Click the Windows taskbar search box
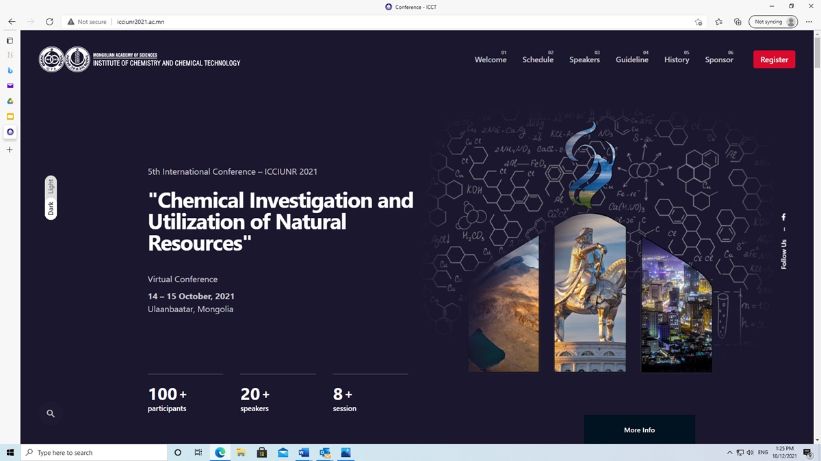This screenshot has width=821, height=461. 94,453
